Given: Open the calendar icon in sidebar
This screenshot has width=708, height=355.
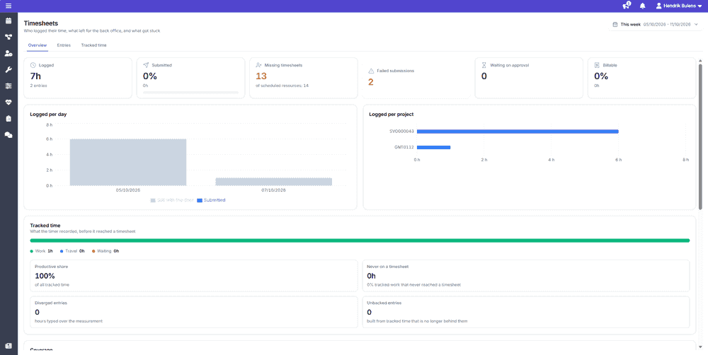Looking at the screenshot, I should tap(8, 21).
